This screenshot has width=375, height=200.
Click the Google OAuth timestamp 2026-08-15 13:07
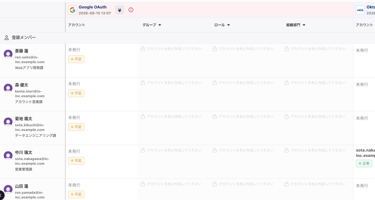(95, 13)
